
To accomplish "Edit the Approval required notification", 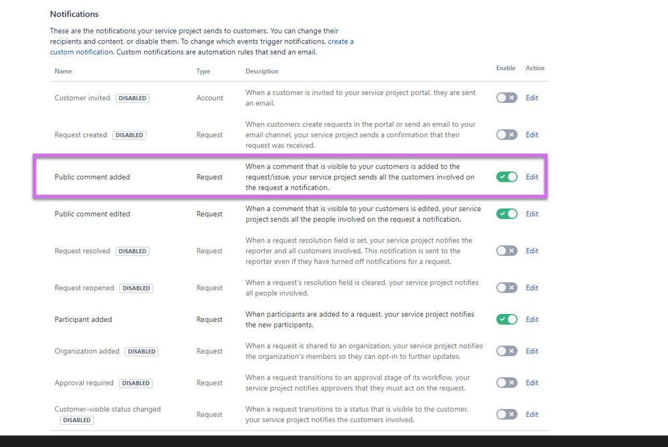I will click(532, 383).
